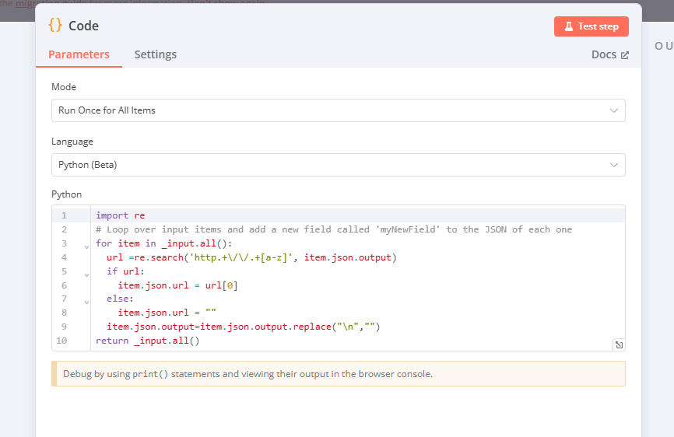The image size is (674, 437).
Task: Click the external link icon beside Docs
Action: point(624,55)
